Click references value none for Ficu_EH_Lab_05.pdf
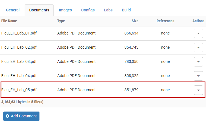Viewport: 206px width, 121px height. tap(165, 90)
